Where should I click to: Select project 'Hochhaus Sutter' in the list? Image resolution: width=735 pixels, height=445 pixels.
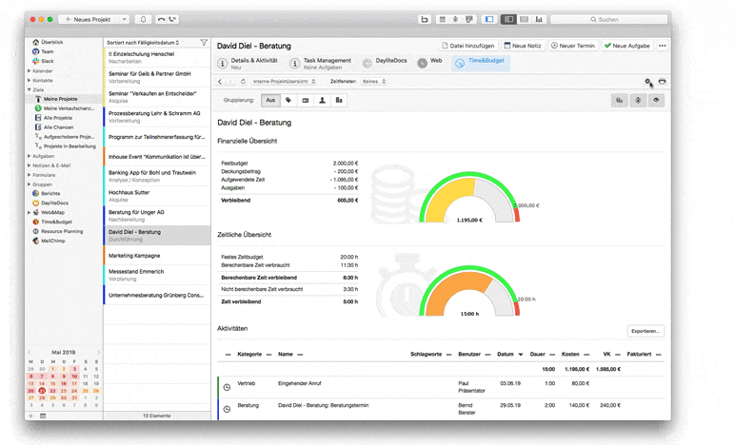157,196
